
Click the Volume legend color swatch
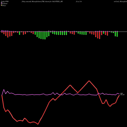[x=2, y=3]
